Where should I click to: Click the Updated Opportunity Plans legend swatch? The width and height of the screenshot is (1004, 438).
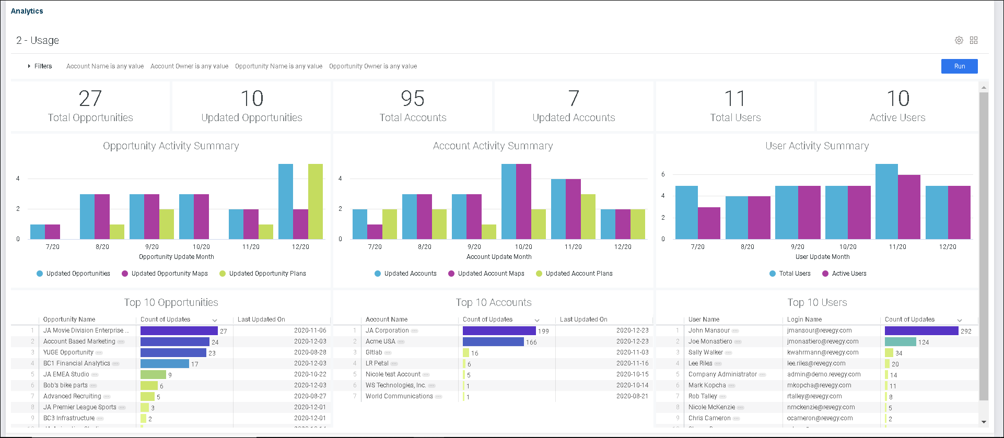coord(223,274)
